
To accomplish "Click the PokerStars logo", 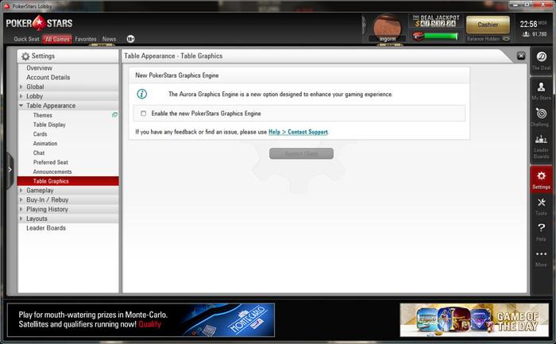I will (x=39, y=23).
